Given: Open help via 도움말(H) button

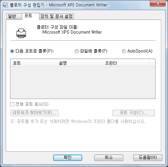Looking at the screenshot, I should [x=148, y=158].
